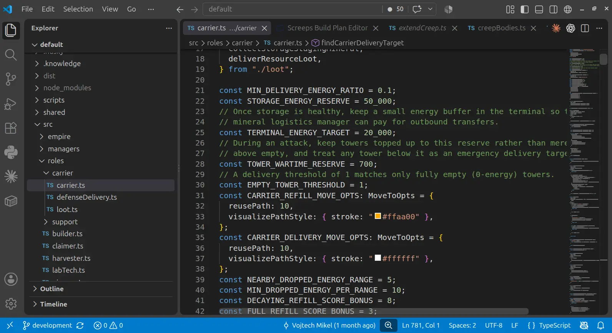Expand the support folder
This screenshot has height=333, width=612.
tap(46, 222)
